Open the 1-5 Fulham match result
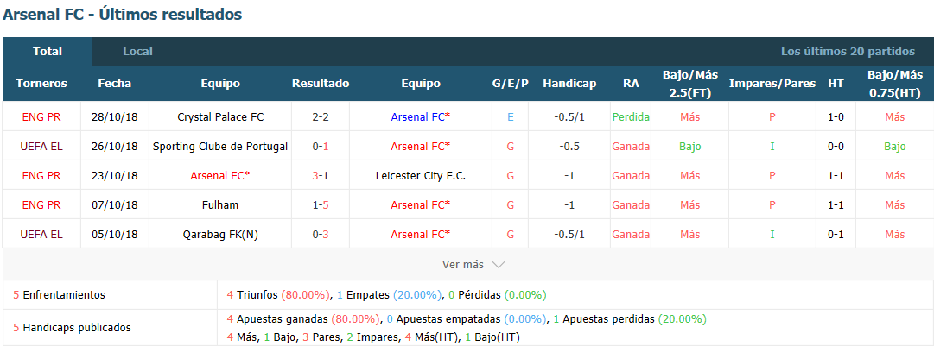 pos(321,205)
